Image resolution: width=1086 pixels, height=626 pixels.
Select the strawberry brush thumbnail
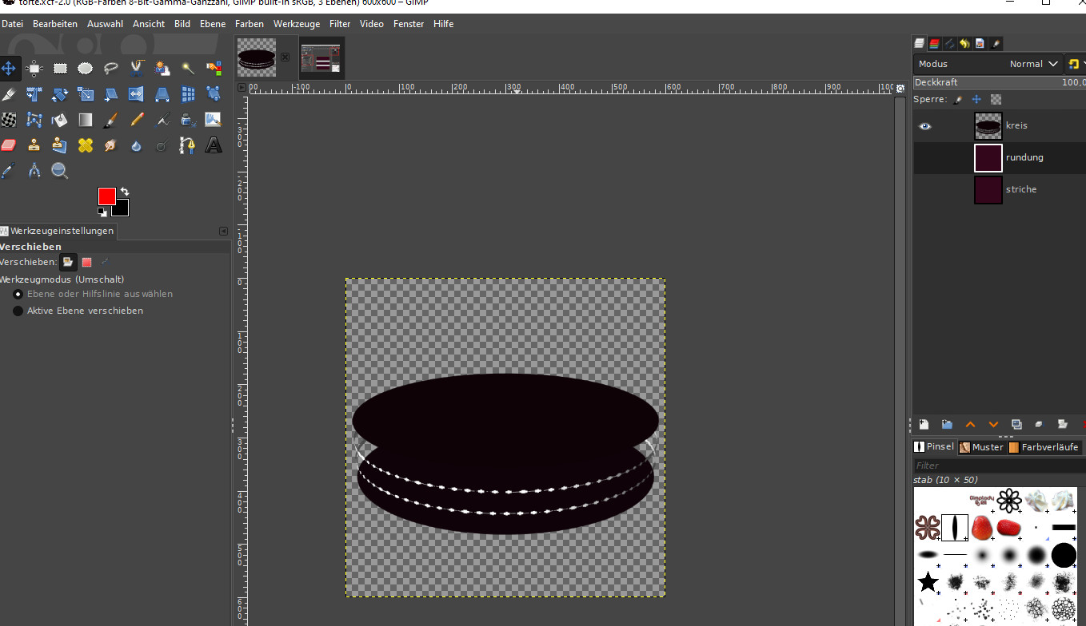982,528
